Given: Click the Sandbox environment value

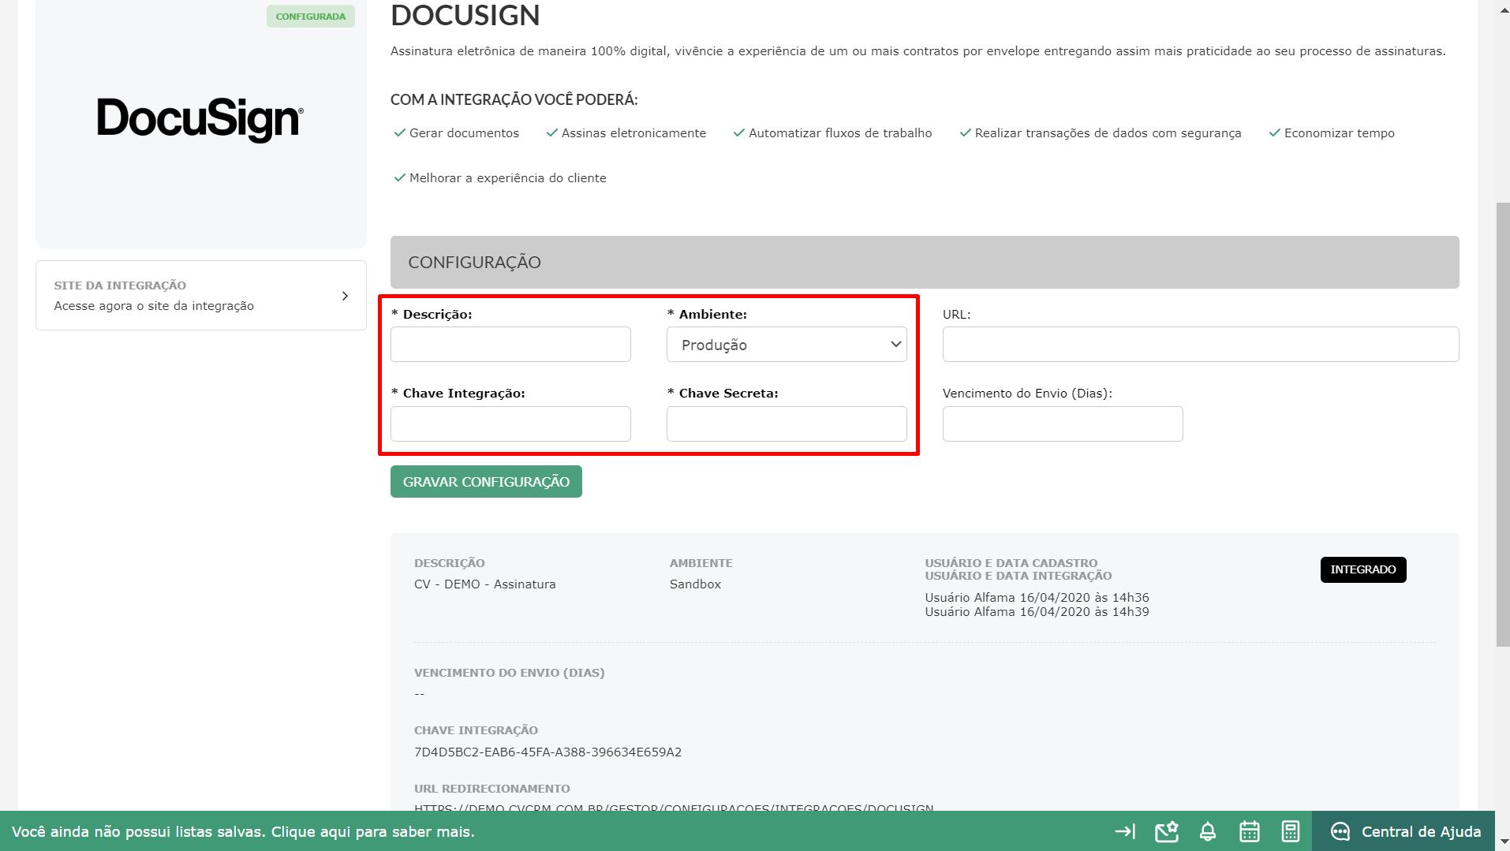Looking at the screenshot, I should [x=695, y=584].
